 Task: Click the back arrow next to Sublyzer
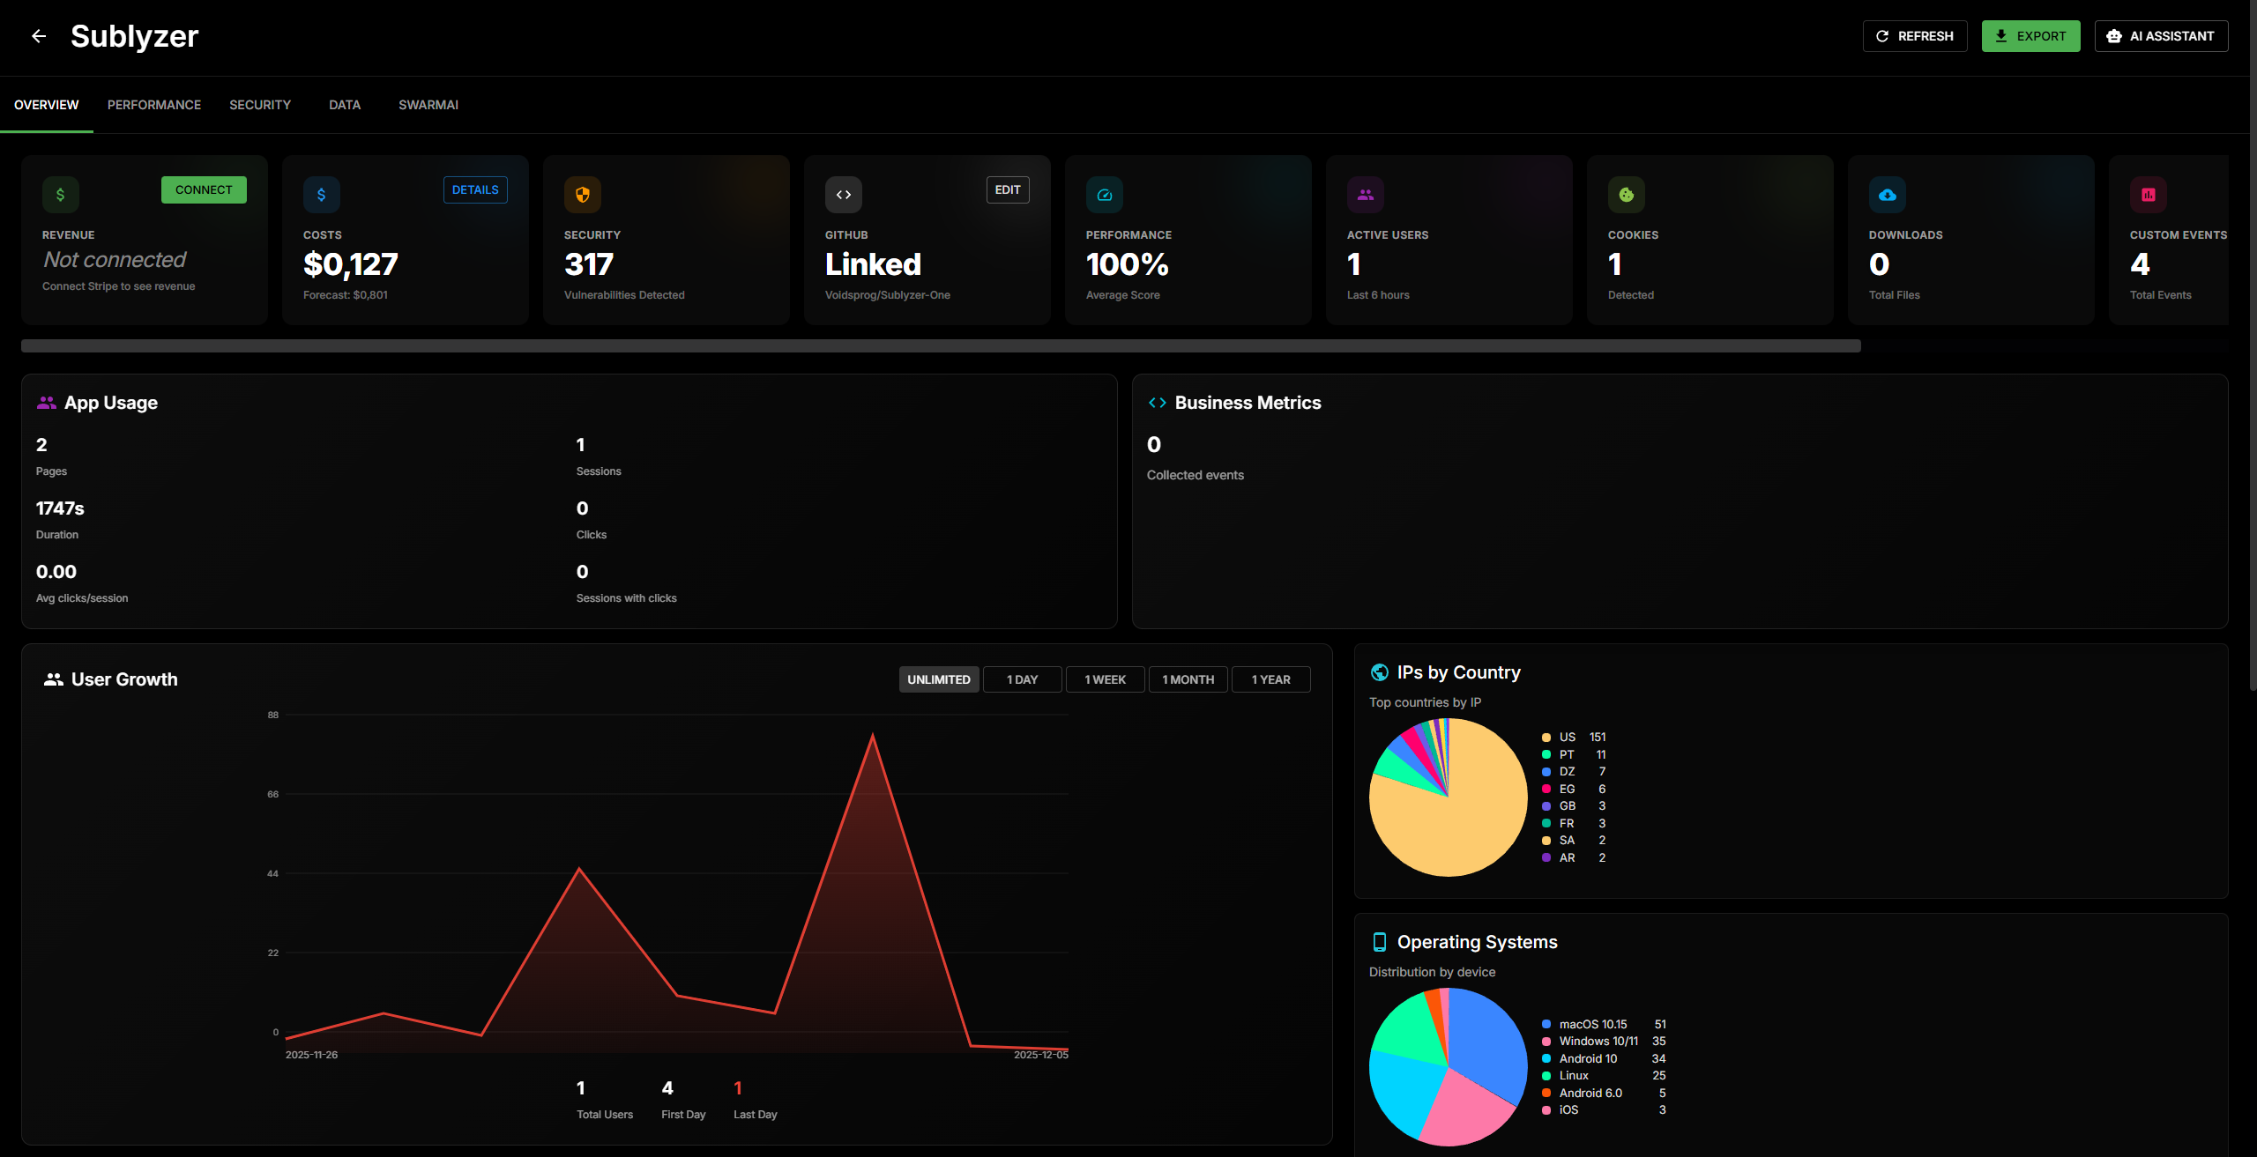coord(39,36)
